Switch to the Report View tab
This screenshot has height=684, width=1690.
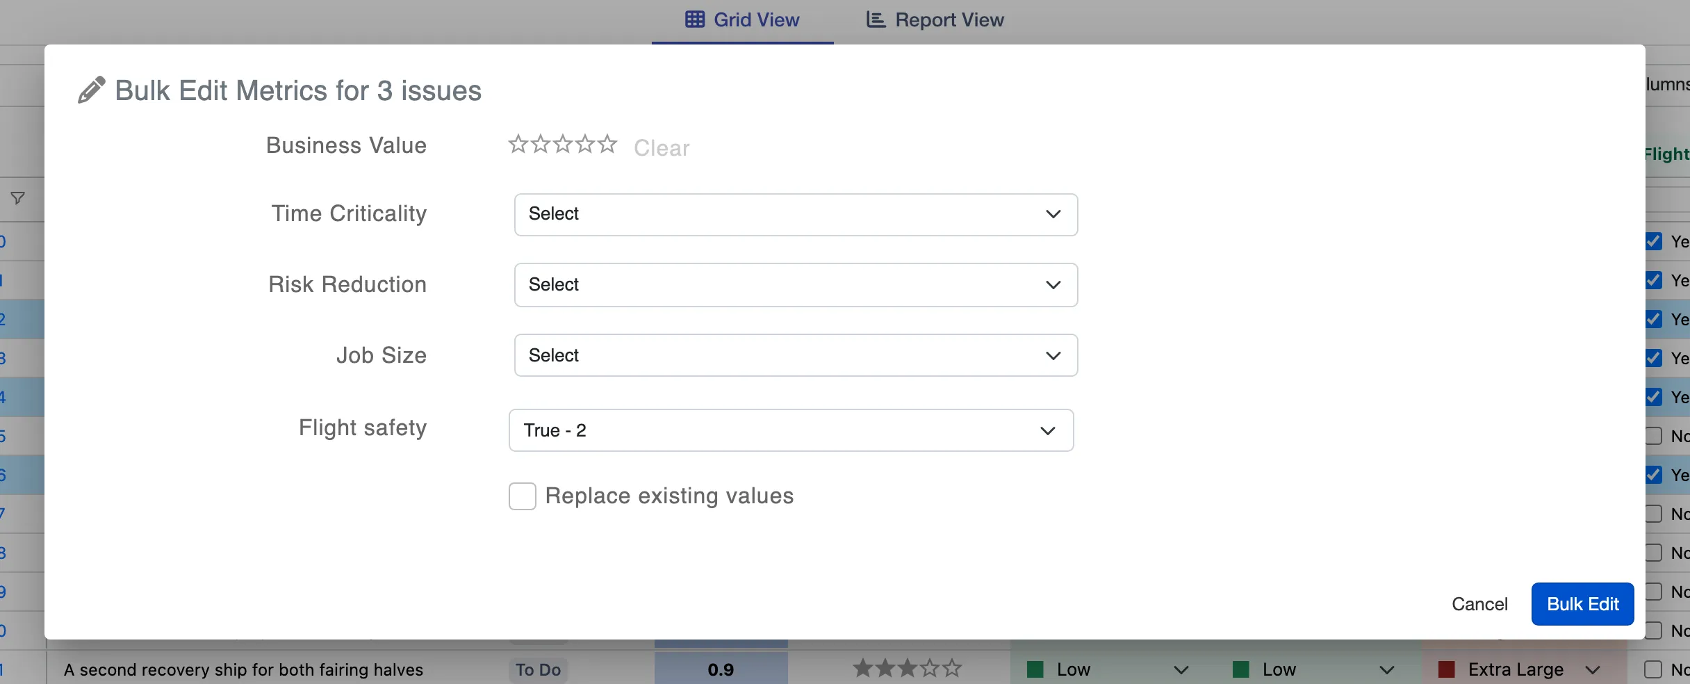935,20
